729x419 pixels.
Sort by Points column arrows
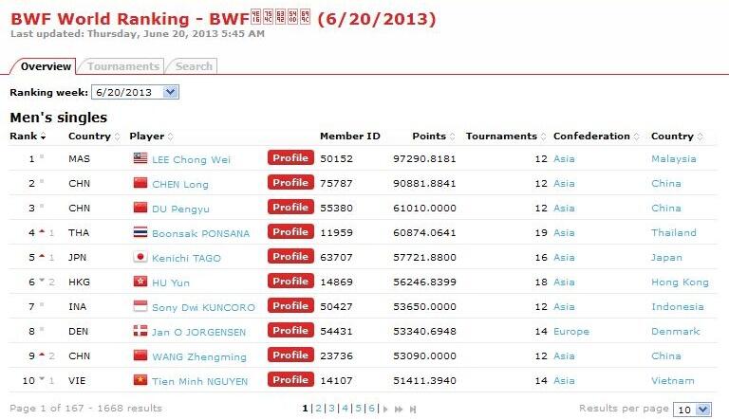[x=452, y=137]
